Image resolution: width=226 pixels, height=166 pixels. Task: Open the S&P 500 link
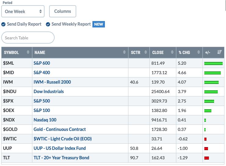(42, 101)
